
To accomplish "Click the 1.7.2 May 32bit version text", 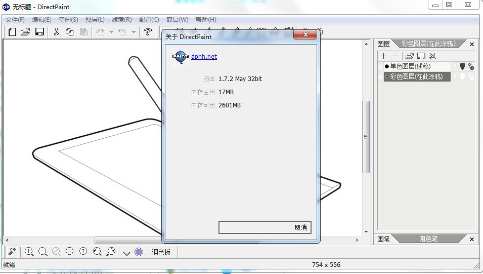I will coord(240,79).
